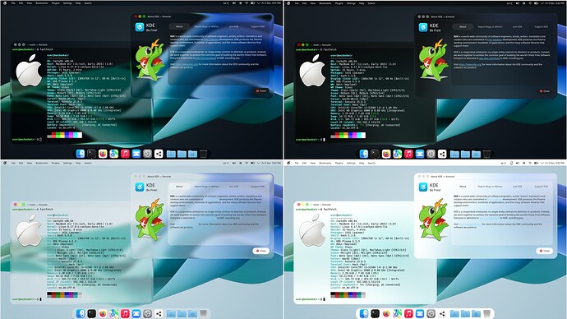
Task: Open the terminal icon in bottom-left screenshot's dock
Action: coord(91,313)
